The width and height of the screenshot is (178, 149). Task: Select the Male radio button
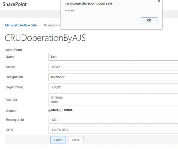click(50, 111)
